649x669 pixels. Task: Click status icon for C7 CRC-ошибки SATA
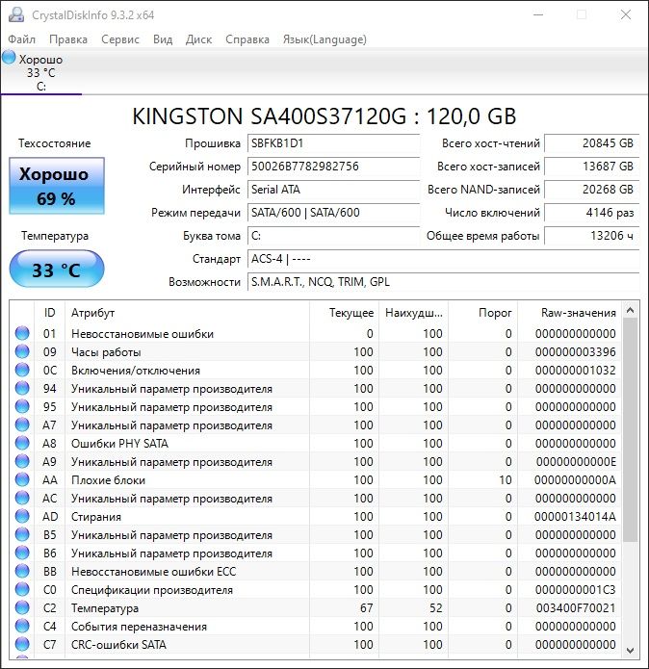(22, 644)
